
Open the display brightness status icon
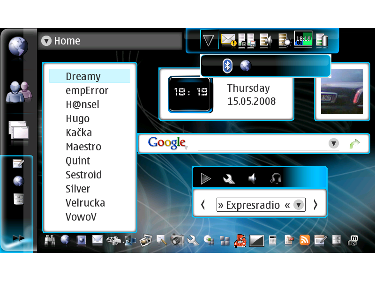coord(285,40)
